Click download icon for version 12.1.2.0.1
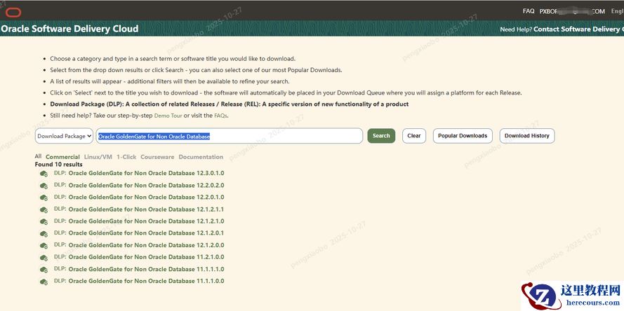This screenshot has width=624, height=311. (44, 233)
